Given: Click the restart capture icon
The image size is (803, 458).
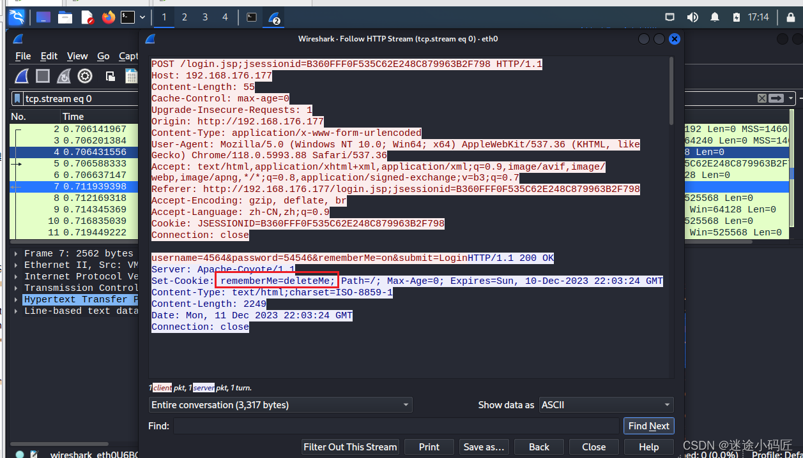Looking at the screenshot, I should [64, 77].
